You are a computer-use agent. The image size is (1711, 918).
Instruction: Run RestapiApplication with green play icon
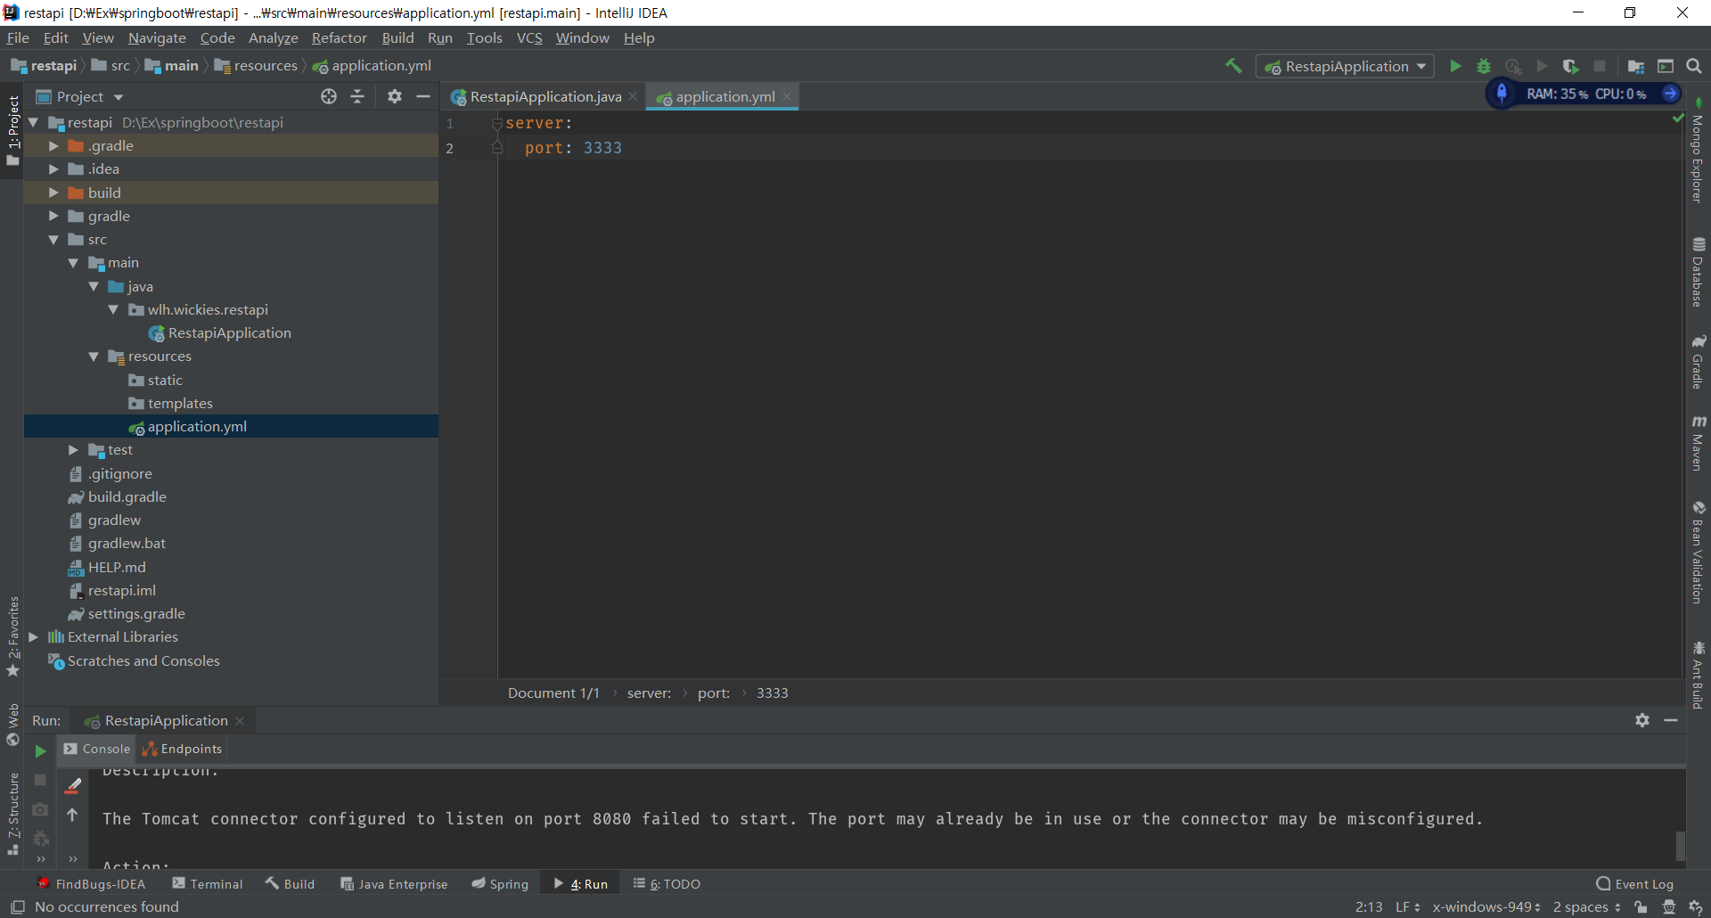(1455, 66)
